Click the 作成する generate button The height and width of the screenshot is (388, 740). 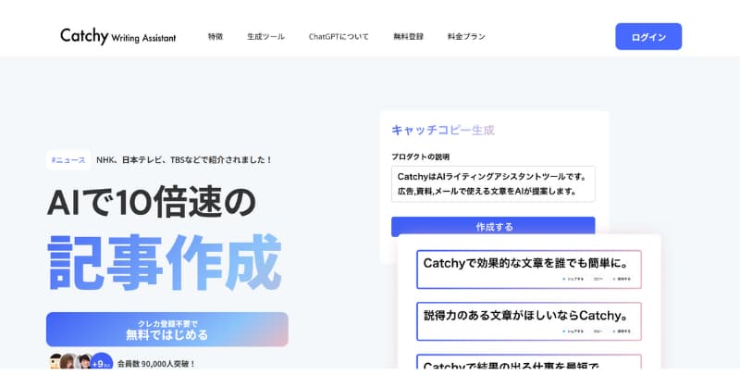click(493, 226)
